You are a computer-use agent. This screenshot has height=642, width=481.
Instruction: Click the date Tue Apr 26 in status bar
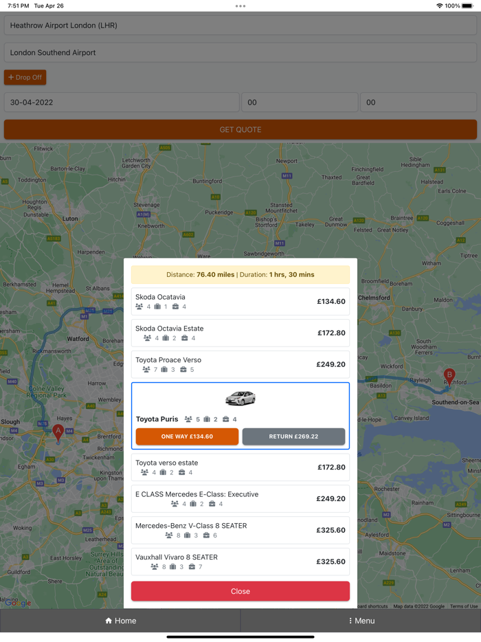click(49, 5)
